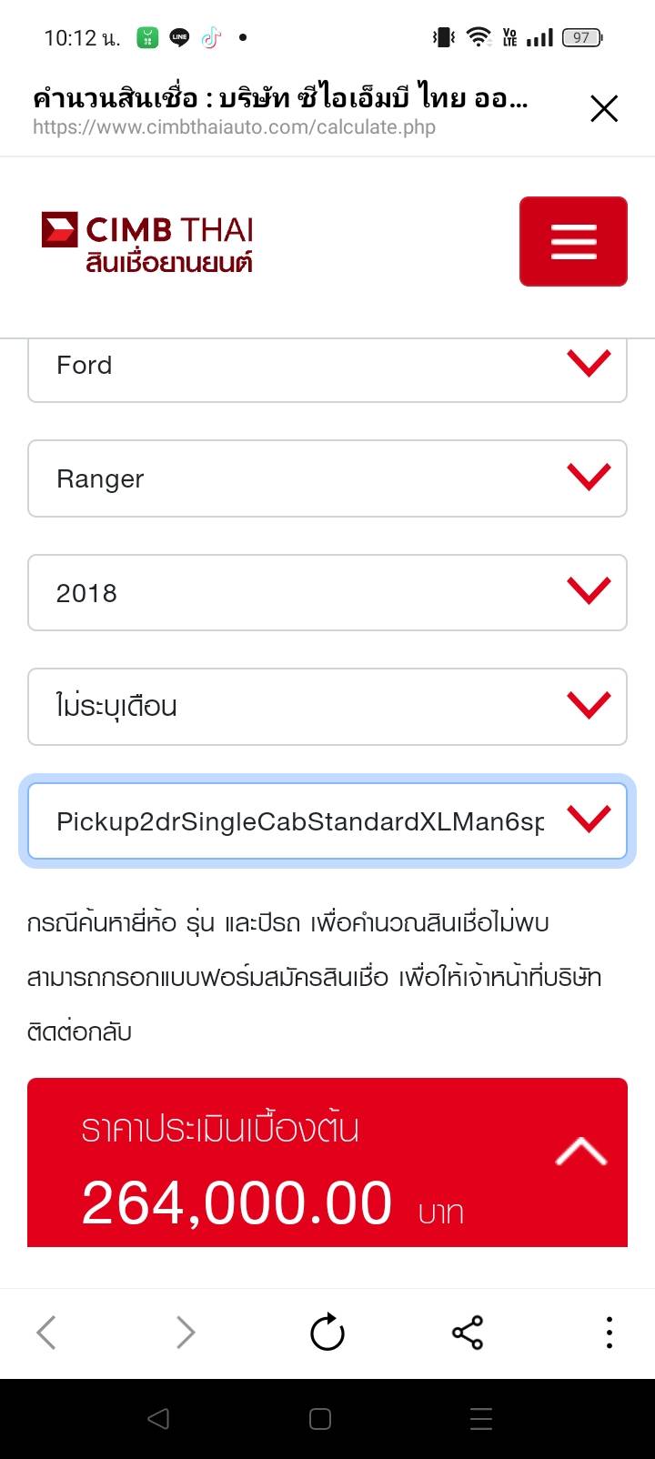Open the ไม่ระบุเดือน month dropdown
The width and height of the screenshot is (655, 1459).
(327, 707)
